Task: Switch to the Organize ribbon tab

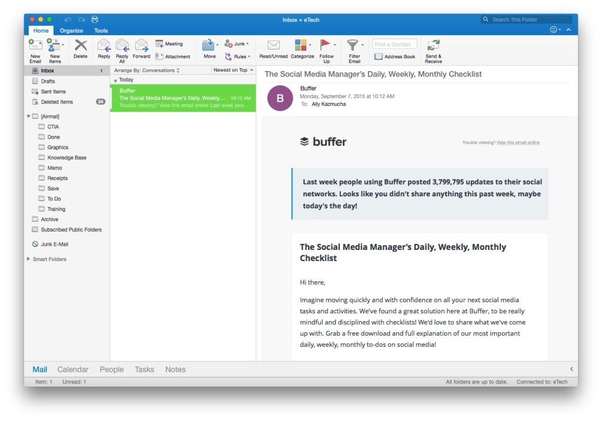Action: click(x=71, y=31)
